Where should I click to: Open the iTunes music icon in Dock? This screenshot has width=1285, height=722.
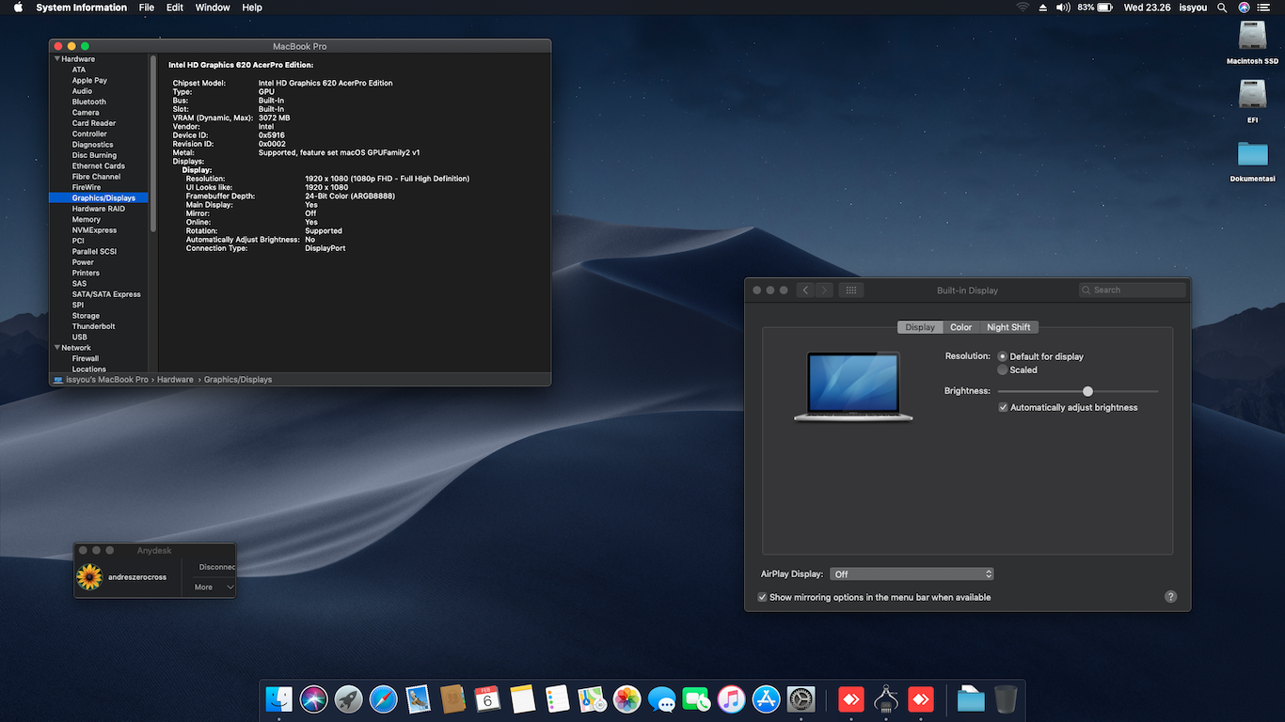pyautogui.click(x=731, y=698)
